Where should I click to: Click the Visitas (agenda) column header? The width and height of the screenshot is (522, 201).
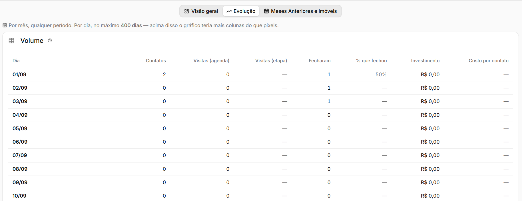coord(211,61)
